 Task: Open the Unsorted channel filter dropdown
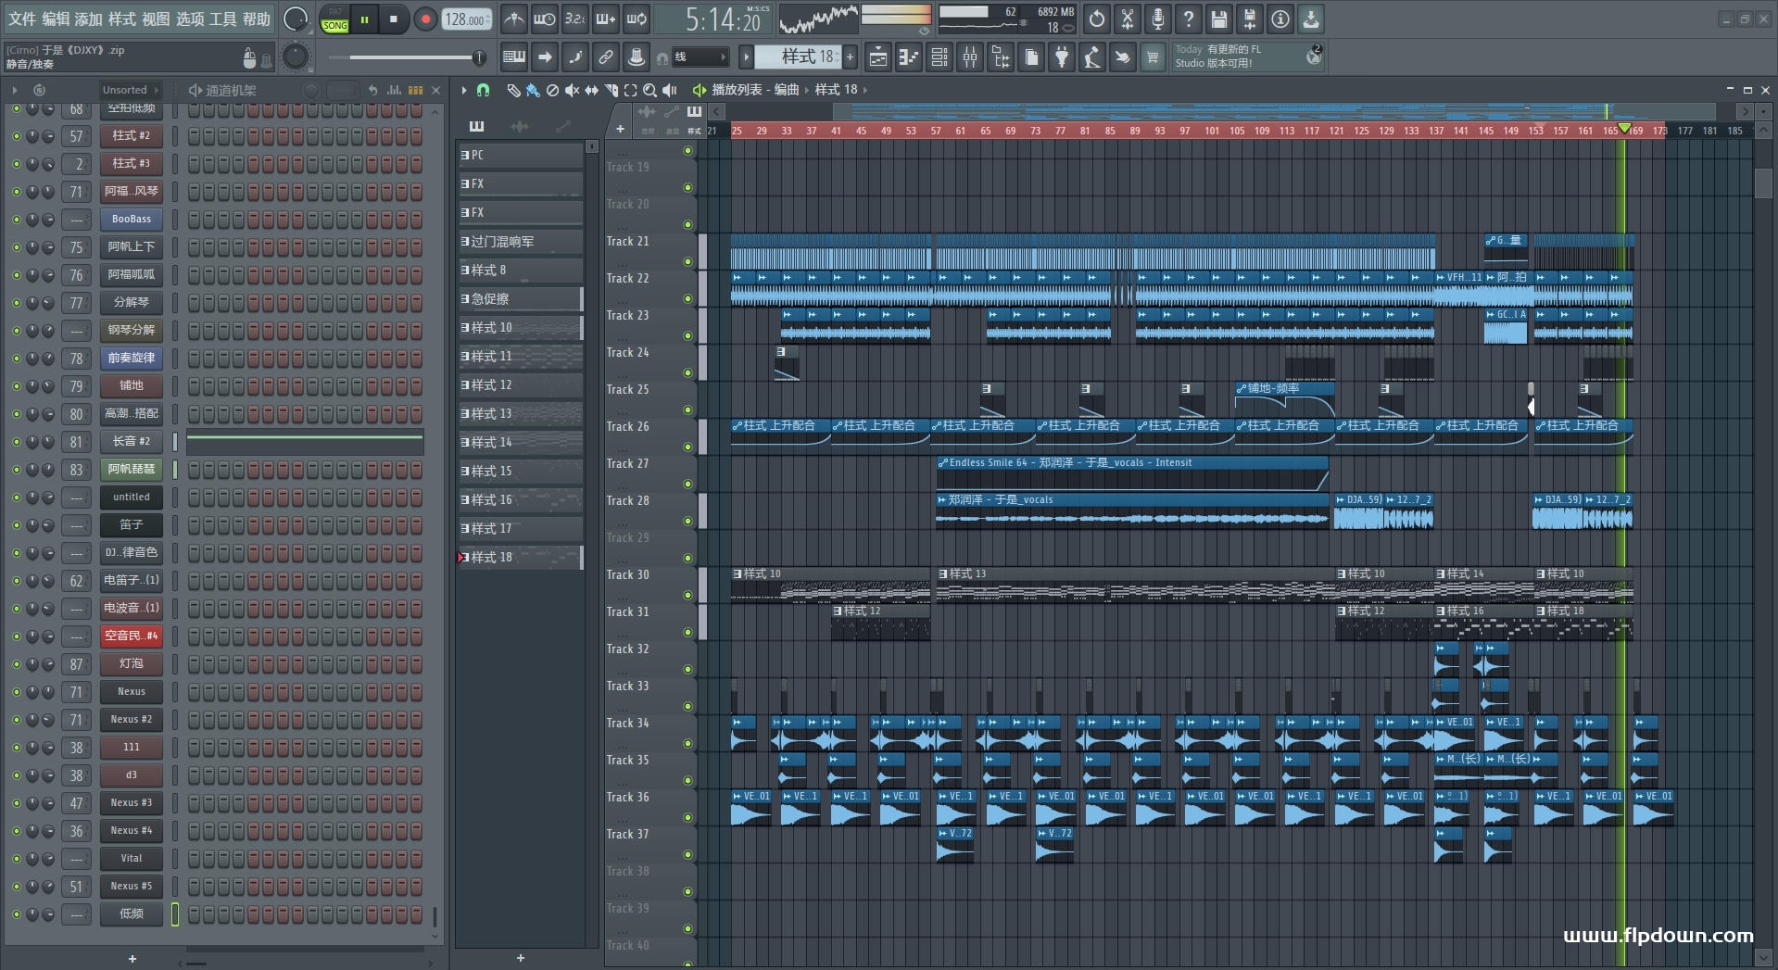tap(130, 90)
